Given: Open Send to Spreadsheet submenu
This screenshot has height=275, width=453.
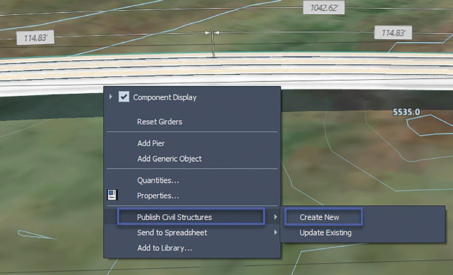Looking at the screenshot, I should tap(172, 232).
